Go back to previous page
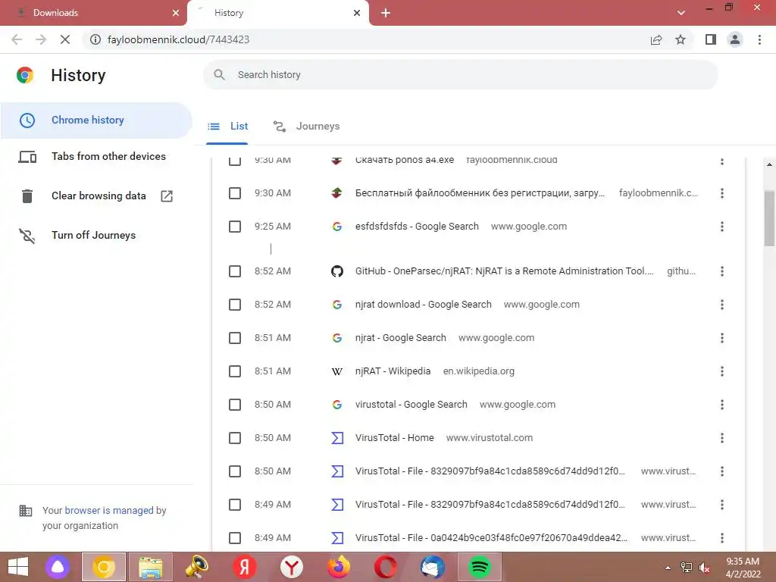The image size is (776, 582). click(x=17, y=39)
